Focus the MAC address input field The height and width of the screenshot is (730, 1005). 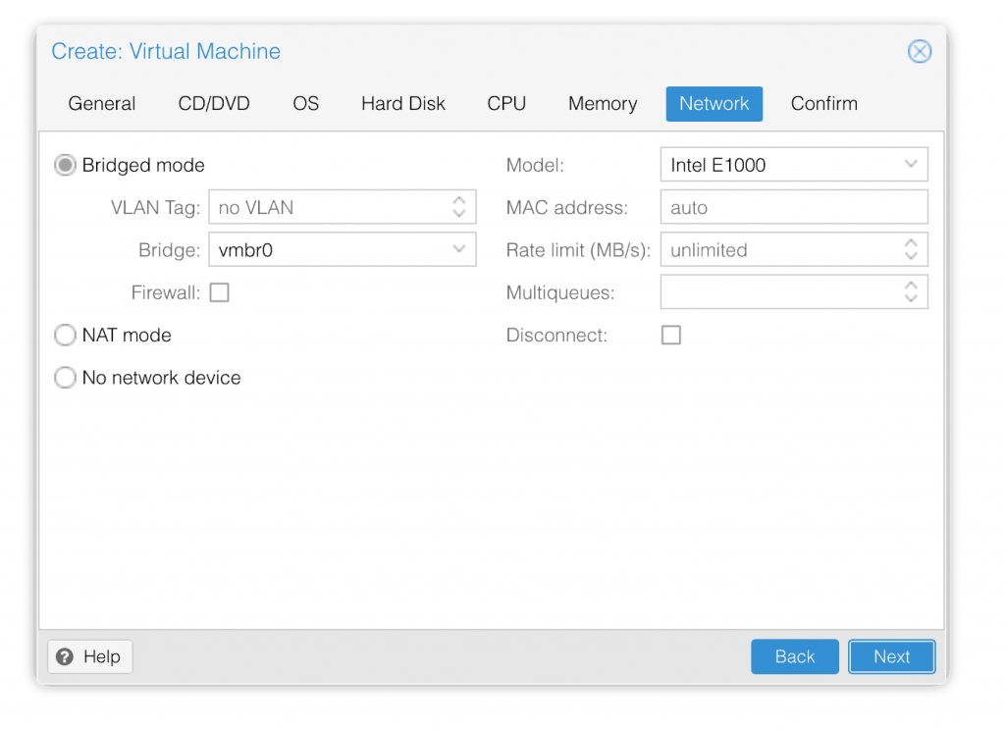click(x=793, y=207)
